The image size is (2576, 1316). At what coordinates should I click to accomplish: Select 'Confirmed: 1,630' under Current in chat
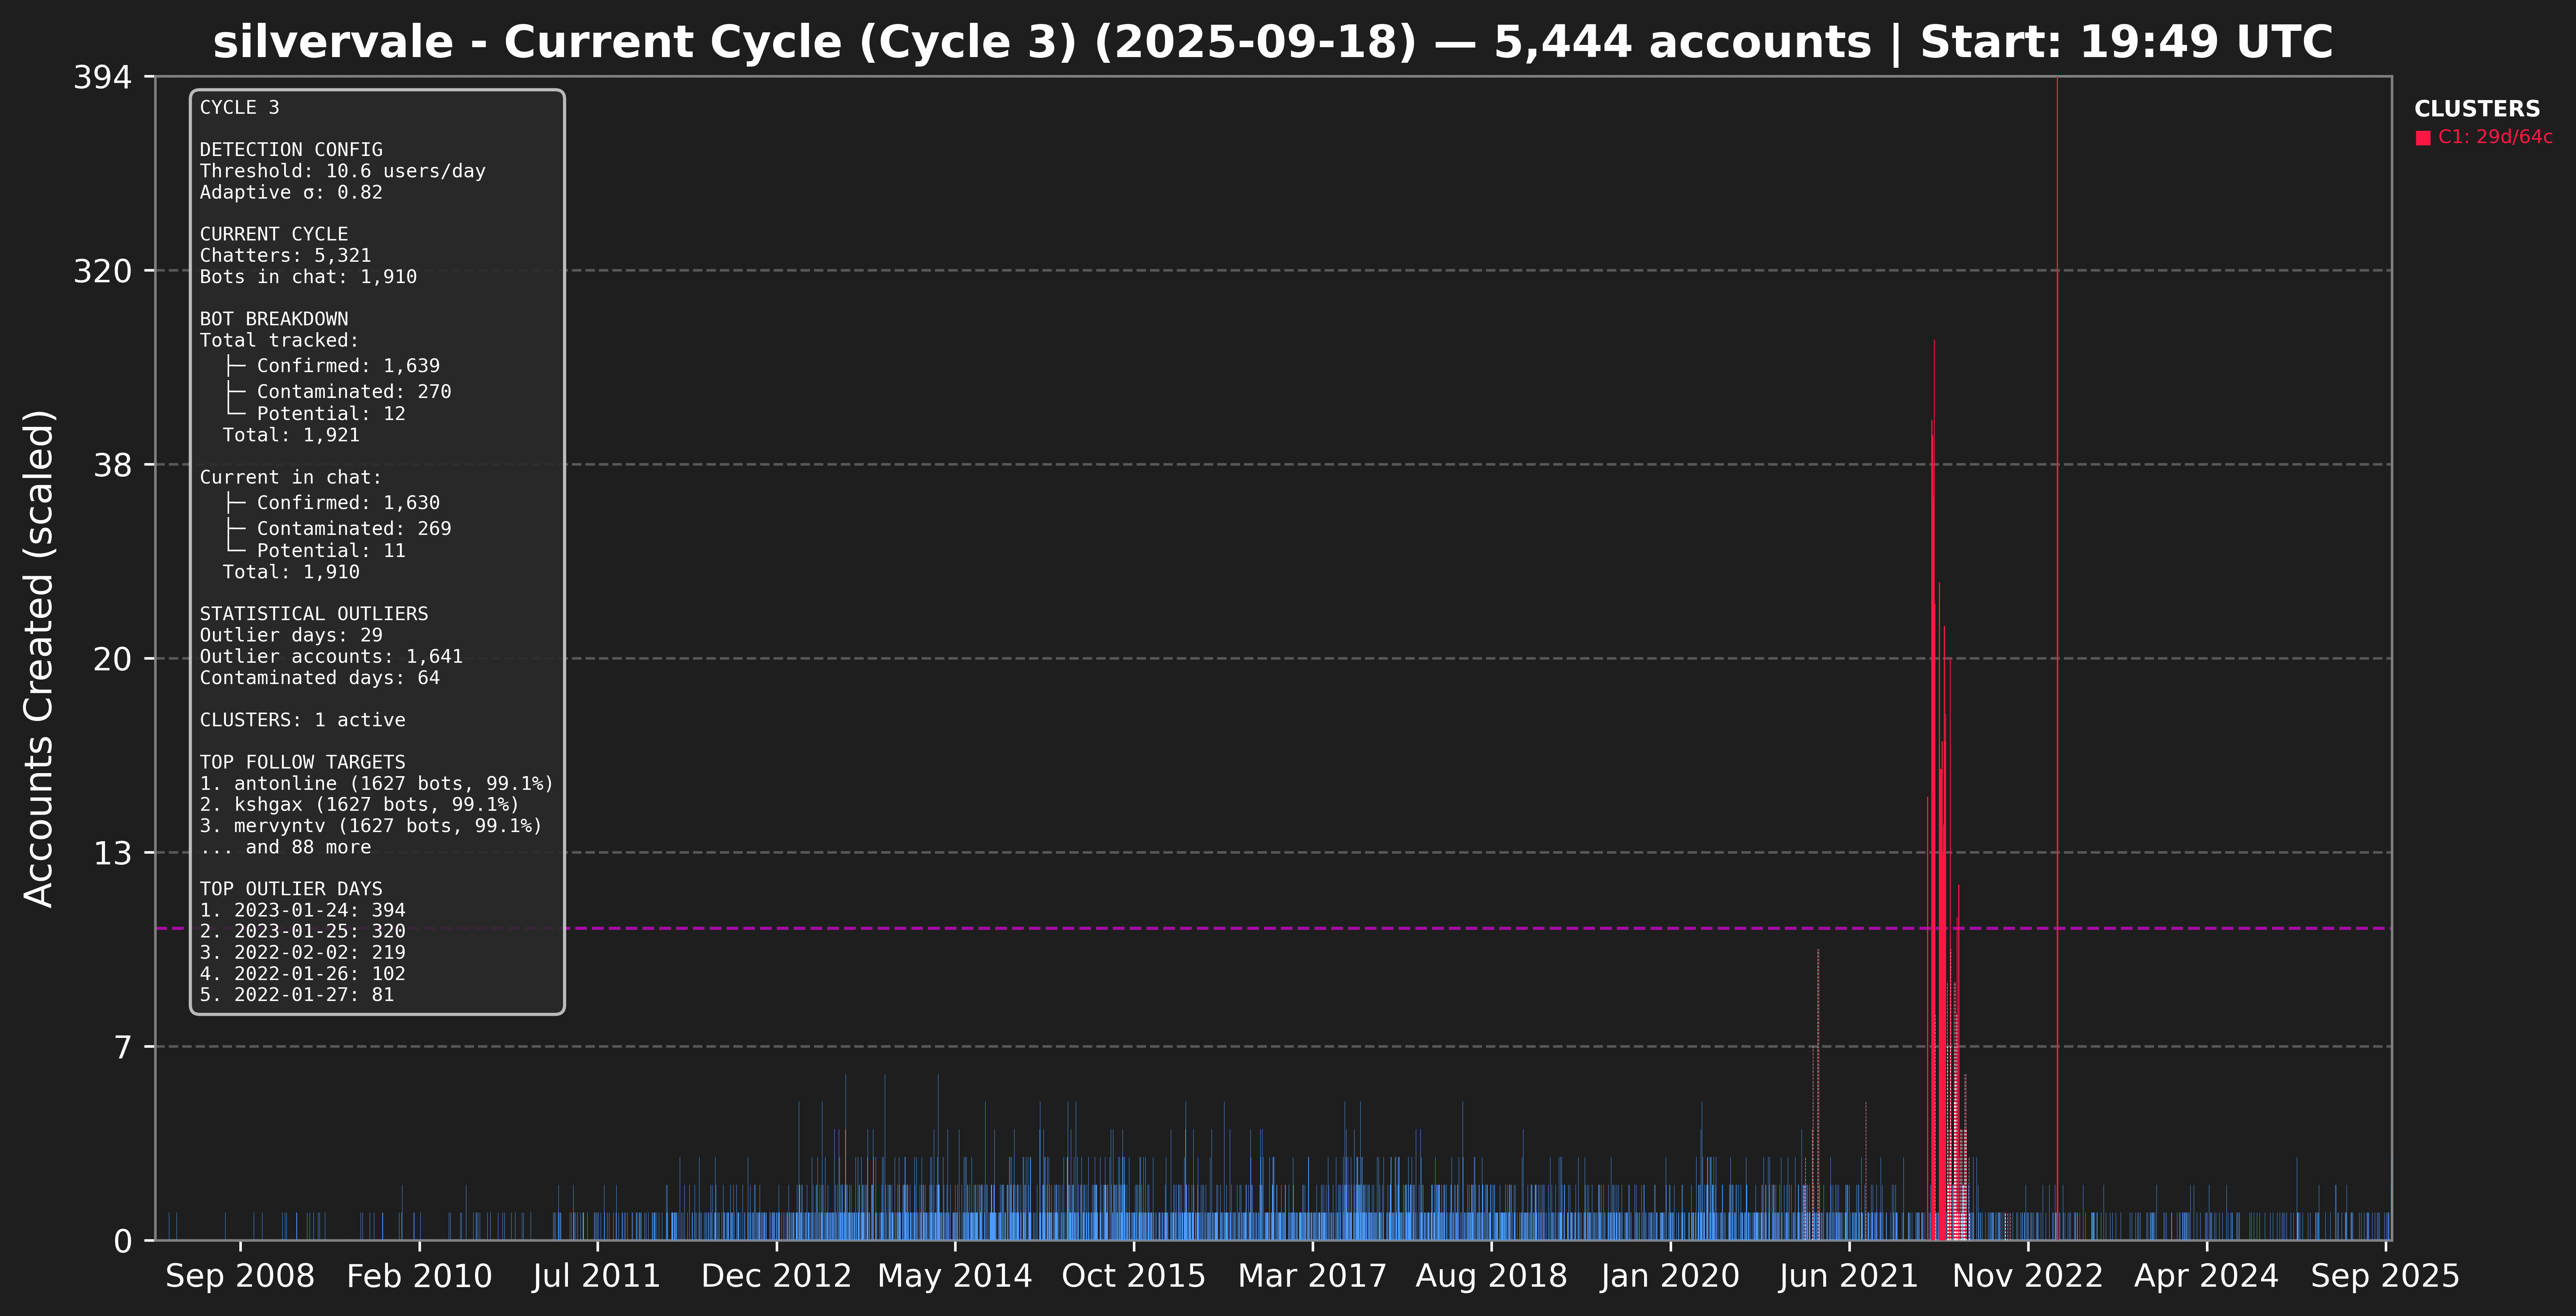pyautogui.click(x=348, y=503)
